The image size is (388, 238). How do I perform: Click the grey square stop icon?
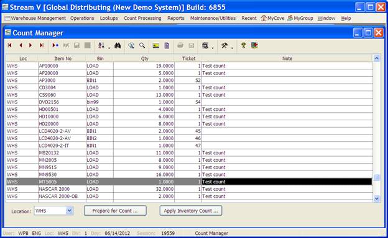pyautogui.click(x=87, y=45)
